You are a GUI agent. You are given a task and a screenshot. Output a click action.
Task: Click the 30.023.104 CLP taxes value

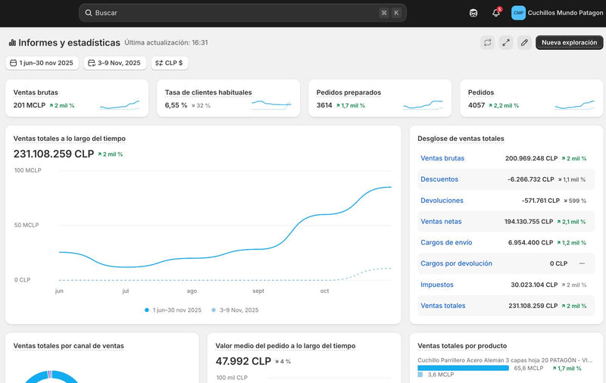pos(534,285)
